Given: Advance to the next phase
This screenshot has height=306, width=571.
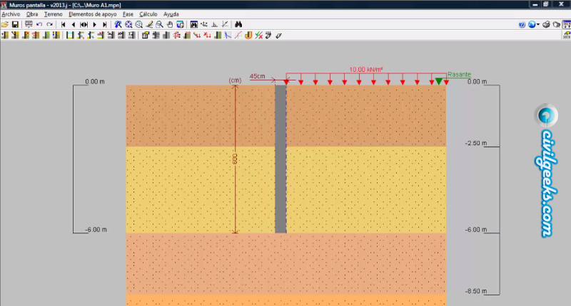Looking at the screenshot, I should tap(94, 24).
